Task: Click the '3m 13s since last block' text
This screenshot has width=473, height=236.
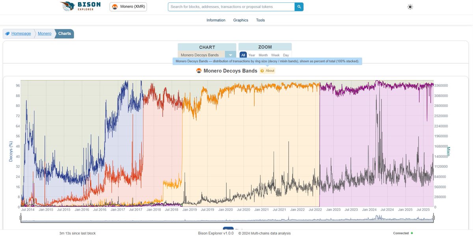Action: point(77,233)
